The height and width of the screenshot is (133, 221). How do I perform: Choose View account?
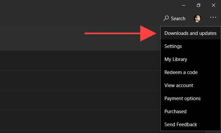point(178,85)
